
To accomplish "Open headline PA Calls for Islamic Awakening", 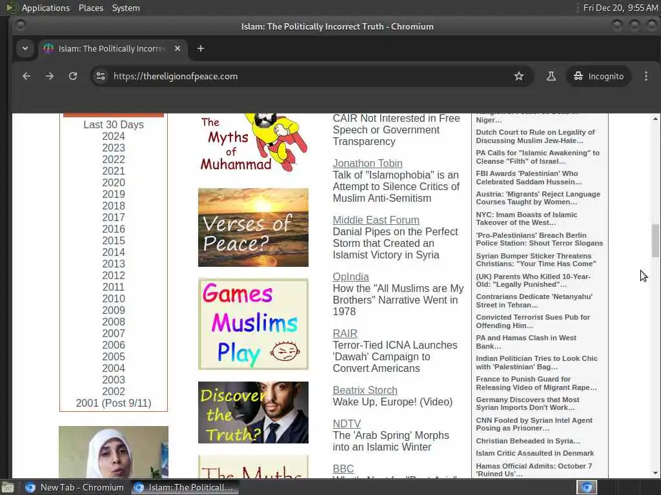I will tap(538, 157).
